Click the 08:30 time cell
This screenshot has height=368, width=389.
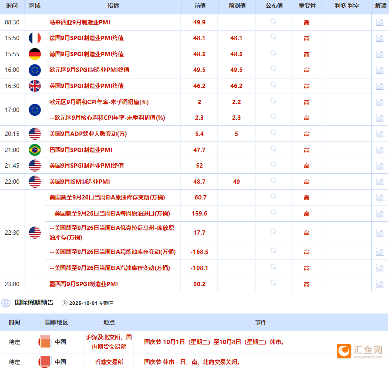click(12, 22)
